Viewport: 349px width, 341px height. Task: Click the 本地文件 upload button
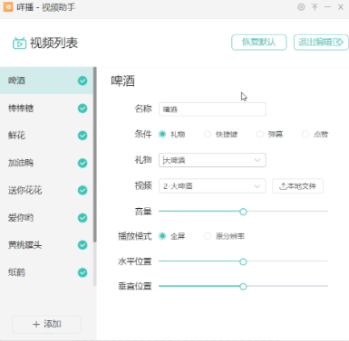(x=297, y=186)
